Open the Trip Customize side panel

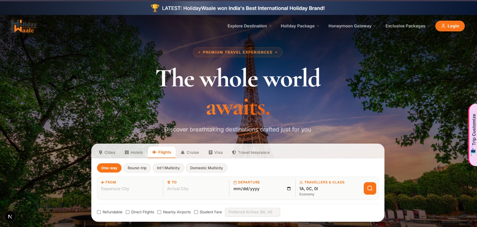pos(473,134)
